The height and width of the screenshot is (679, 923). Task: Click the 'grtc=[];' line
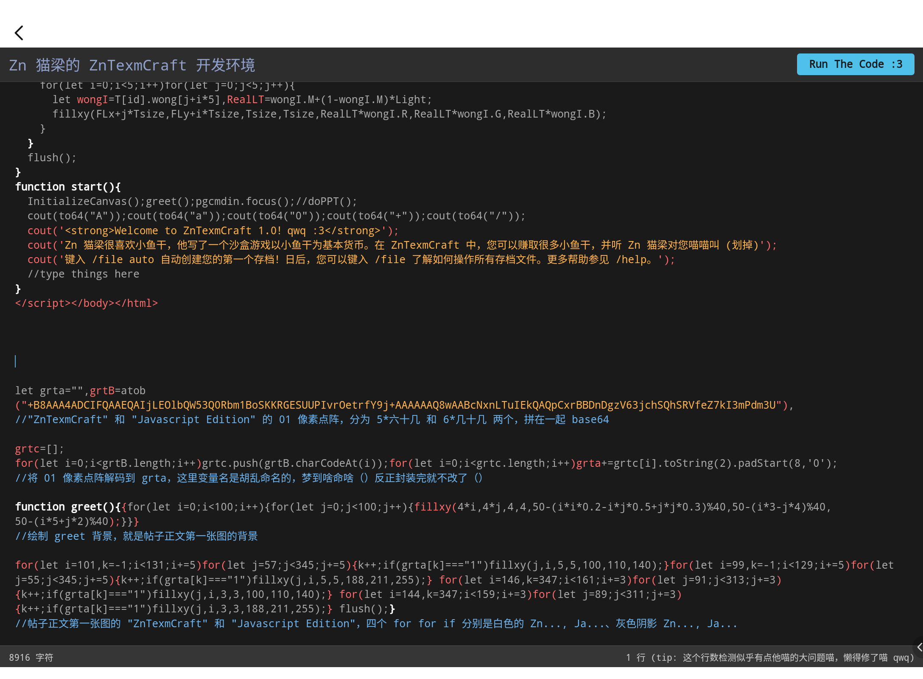point(39,449)
